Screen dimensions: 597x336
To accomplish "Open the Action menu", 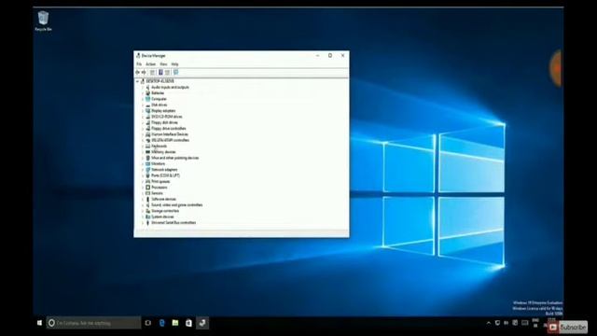I will (151, 64).
